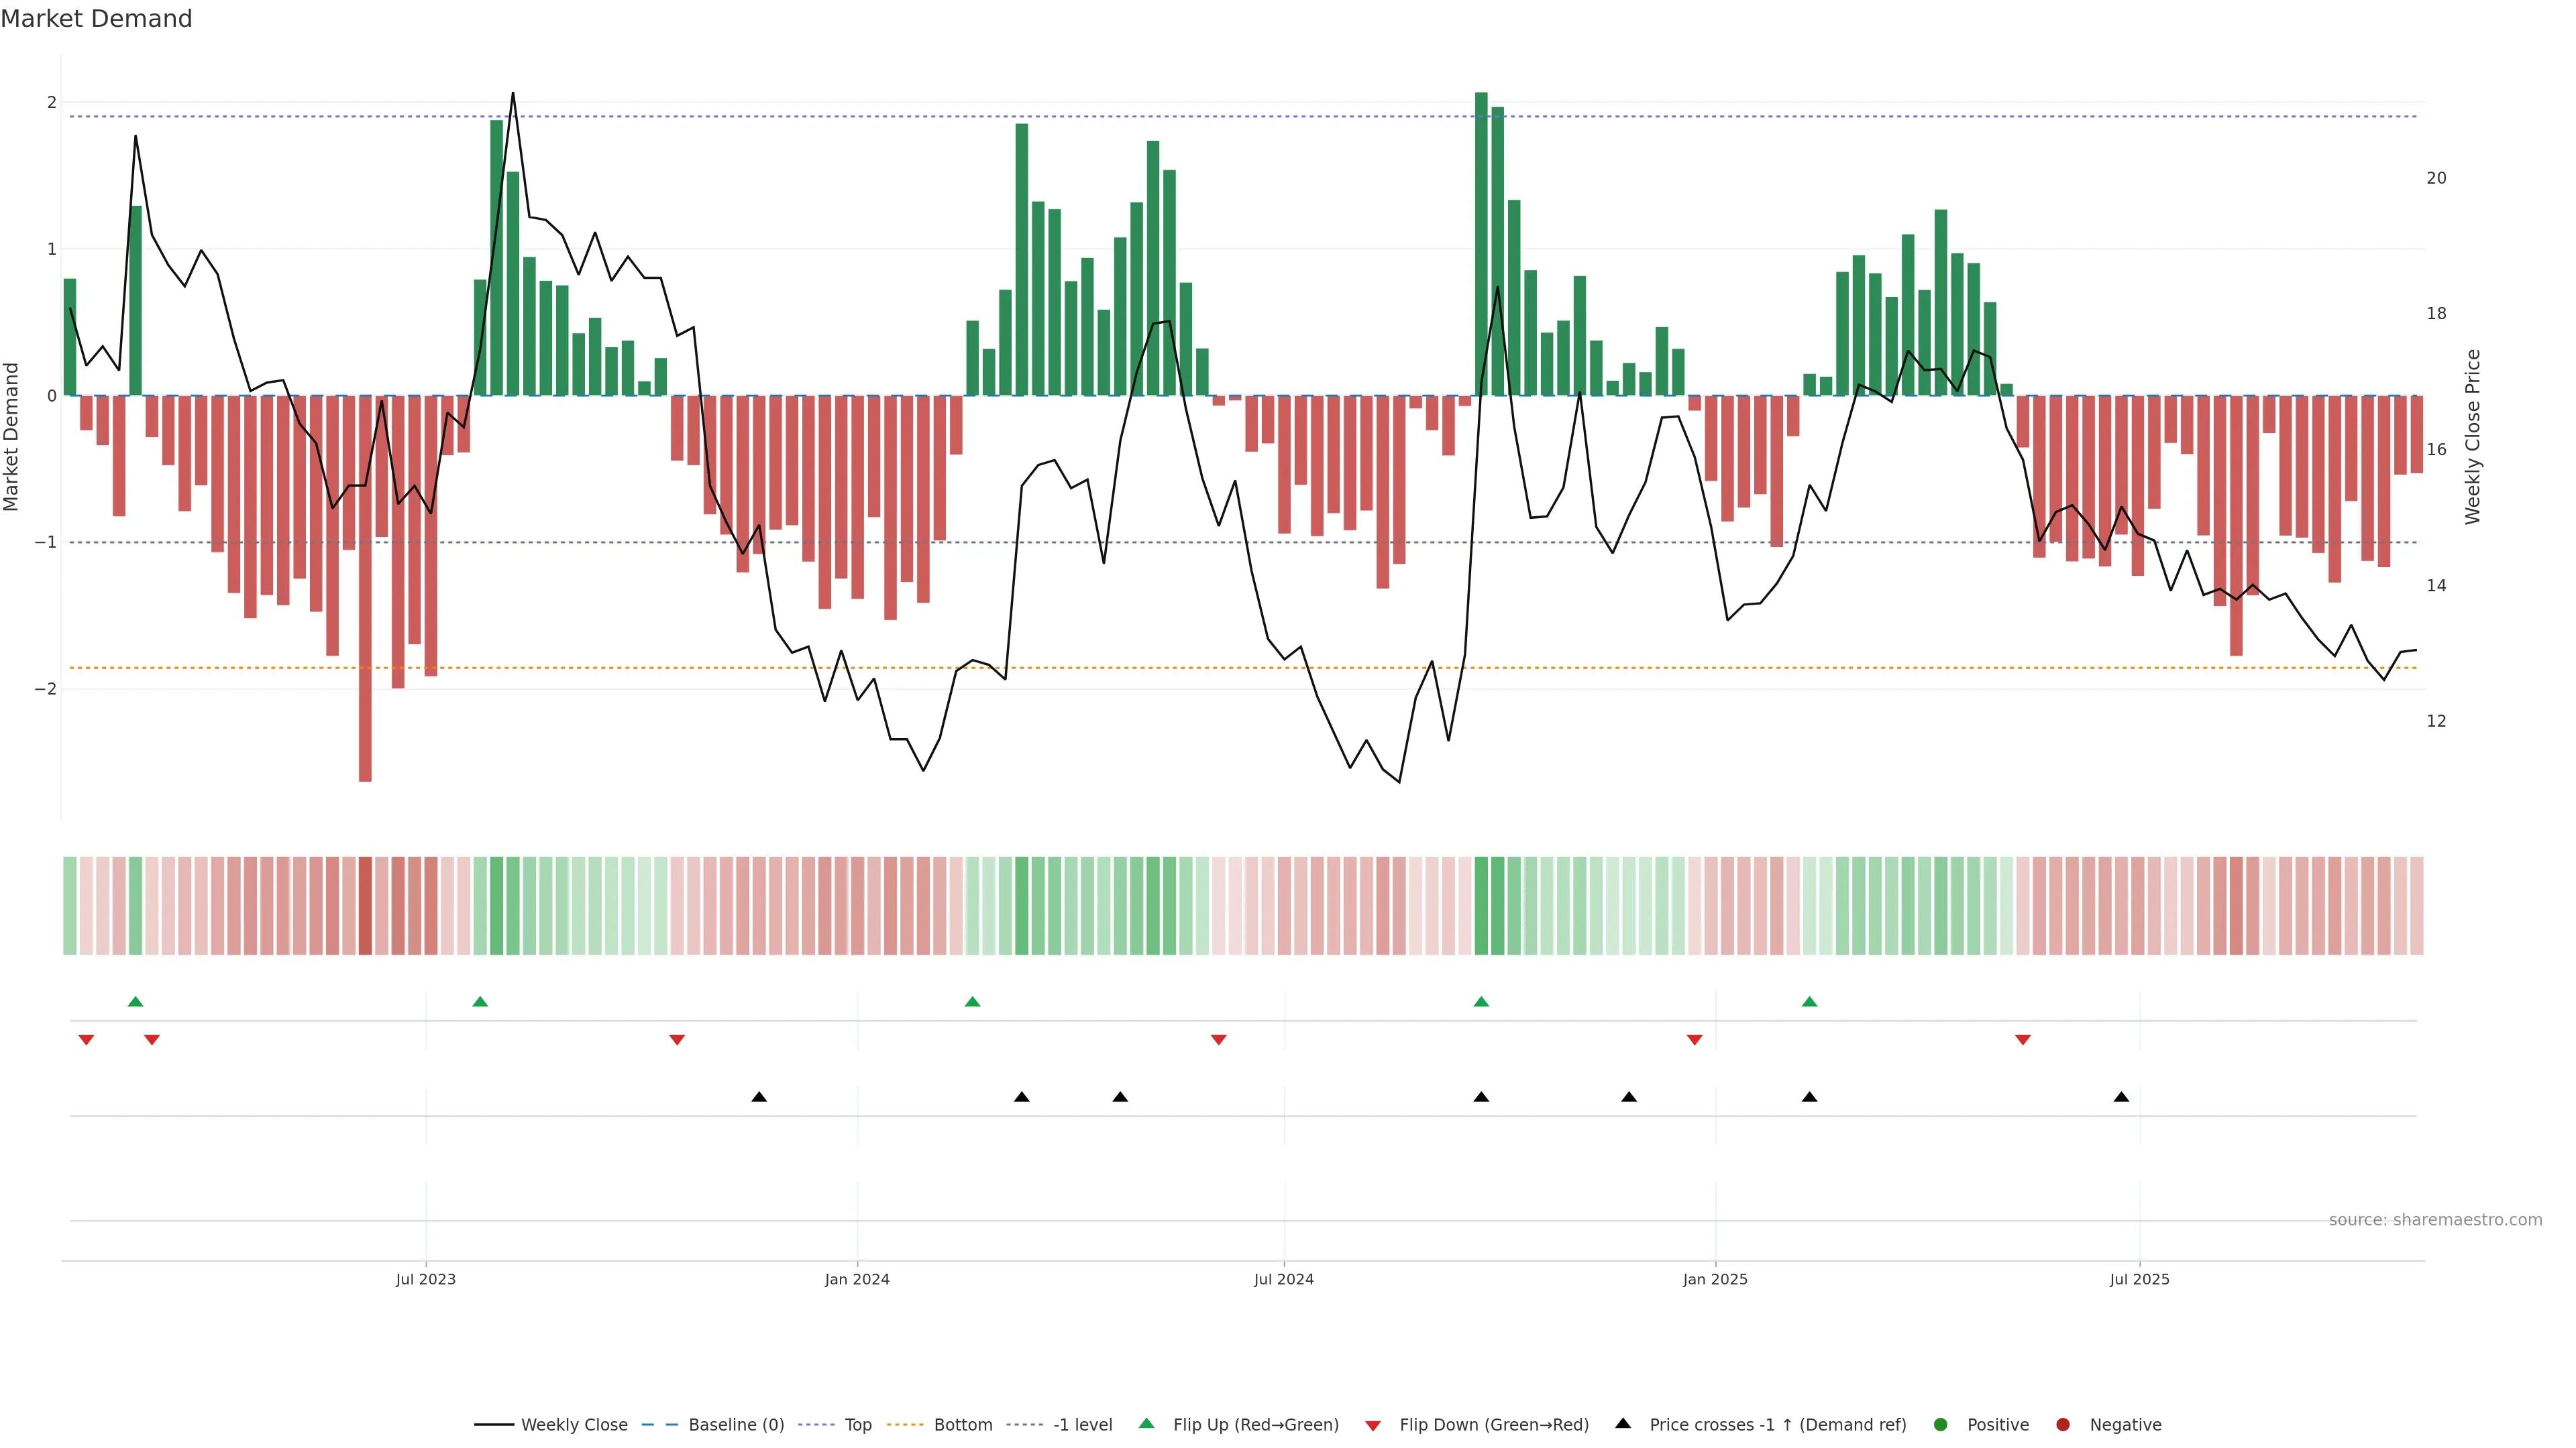Screen dimensions: 2576x1448
Task: Toggle the -1 level legend entry
Action: [x=1082, y=1424]
